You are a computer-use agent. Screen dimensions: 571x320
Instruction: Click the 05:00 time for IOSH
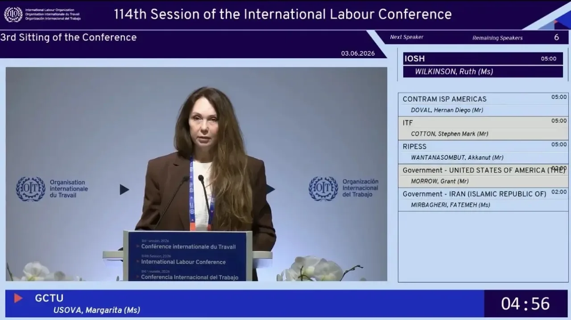point(549,59)
